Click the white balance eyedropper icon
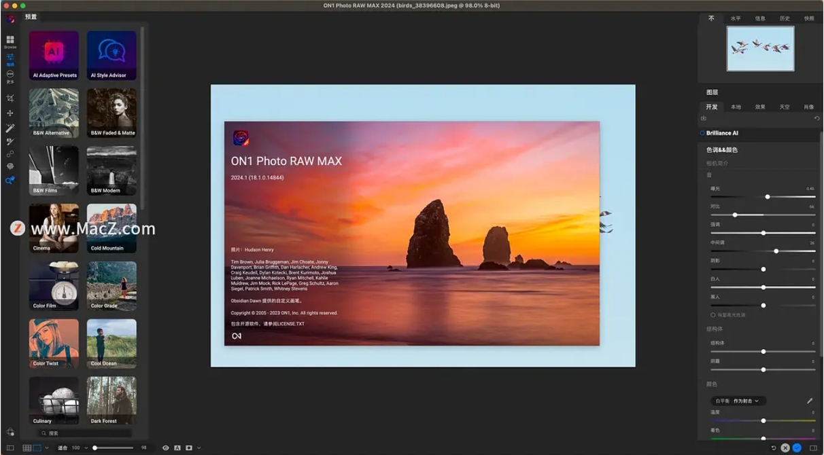824x455 pixels. click(x=810, y=401)
